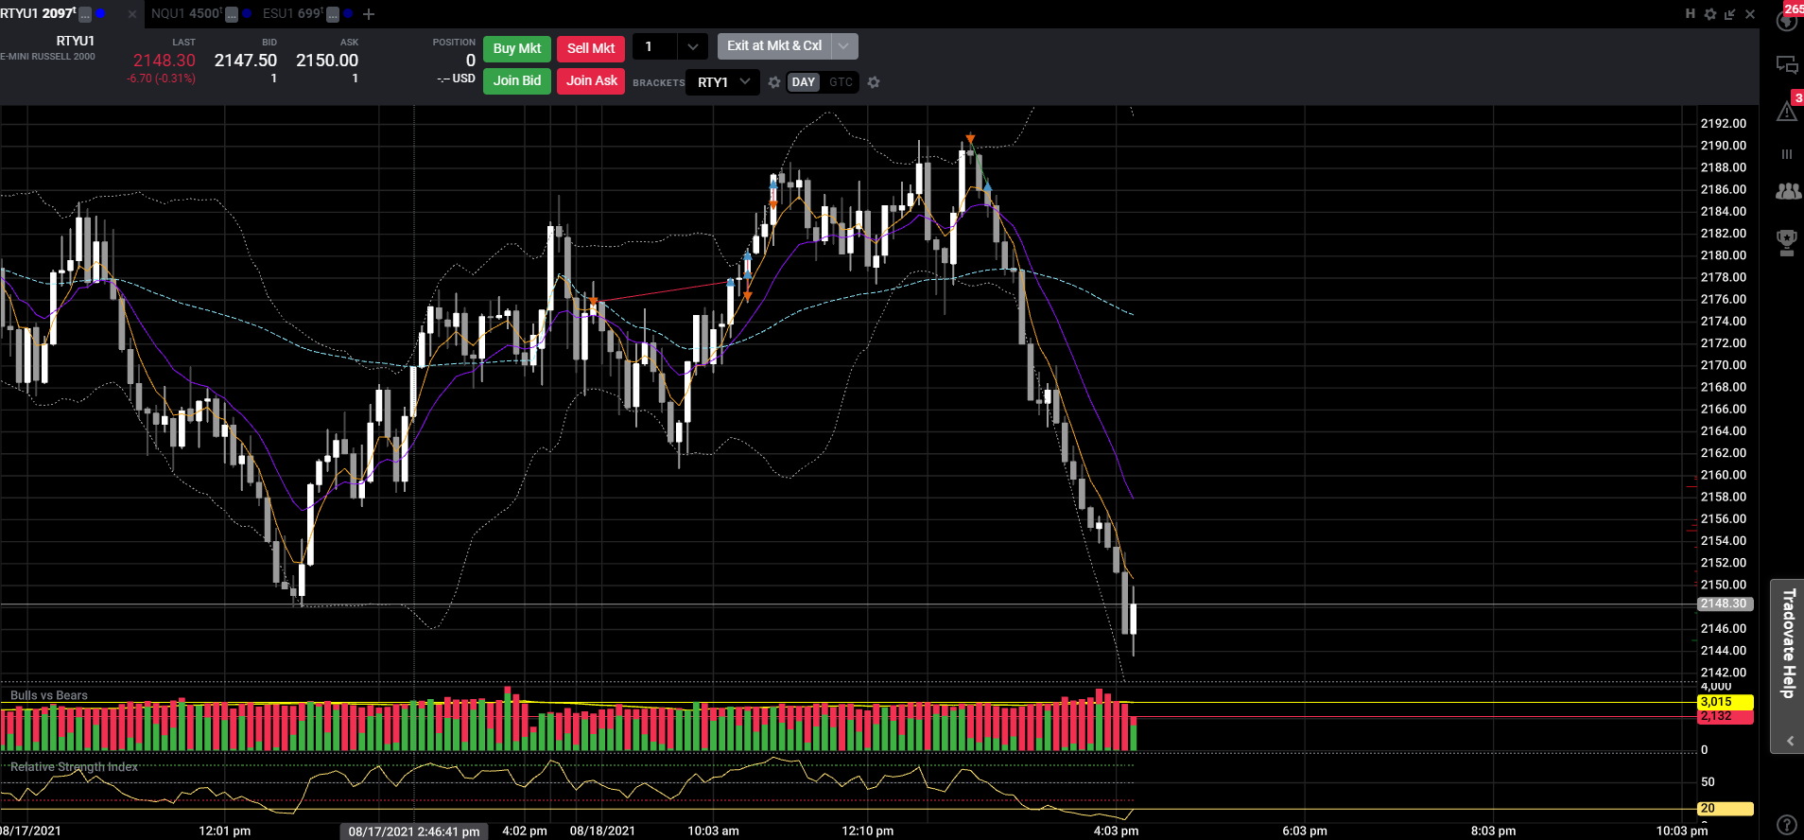The image size is (1804, 840).
Task: Click the -6.70 (-0.31%) change value
Action: click(x=161, y=79)
